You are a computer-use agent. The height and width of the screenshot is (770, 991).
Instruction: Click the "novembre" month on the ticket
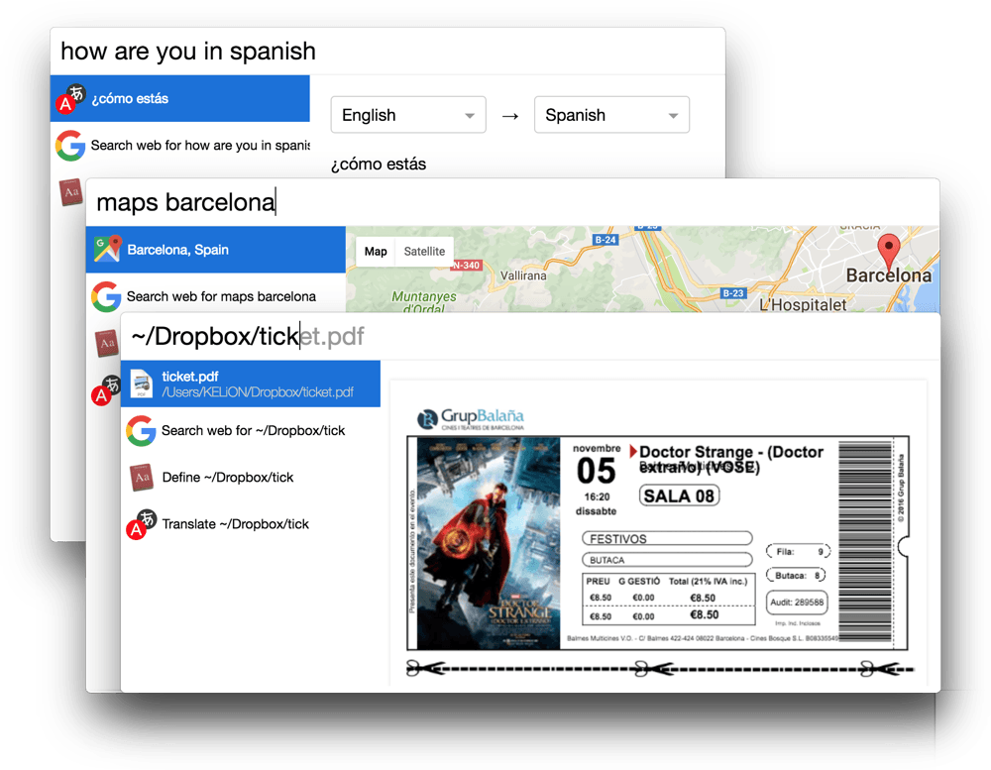pos(597,448)
